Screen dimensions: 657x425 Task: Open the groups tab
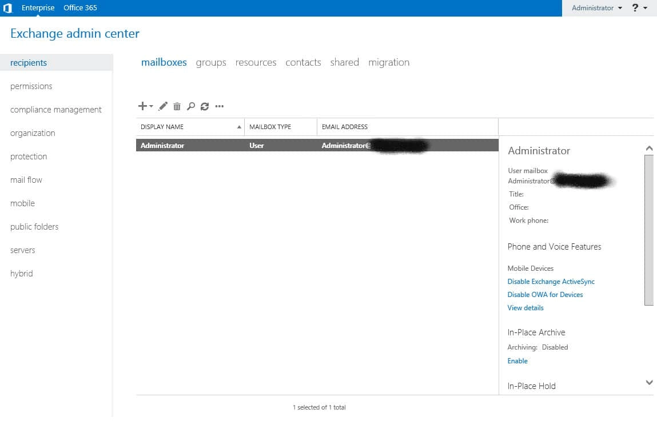211,62
